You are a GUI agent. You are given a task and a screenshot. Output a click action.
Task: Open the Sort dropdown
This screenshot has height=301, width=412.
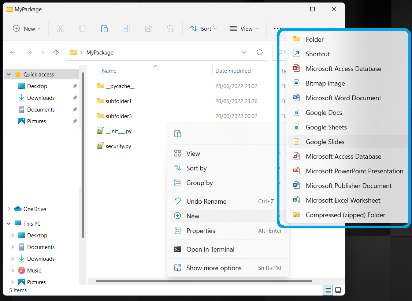[204, 29]
